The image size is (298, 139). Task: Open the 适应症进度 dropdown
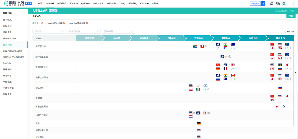point(84,31)
